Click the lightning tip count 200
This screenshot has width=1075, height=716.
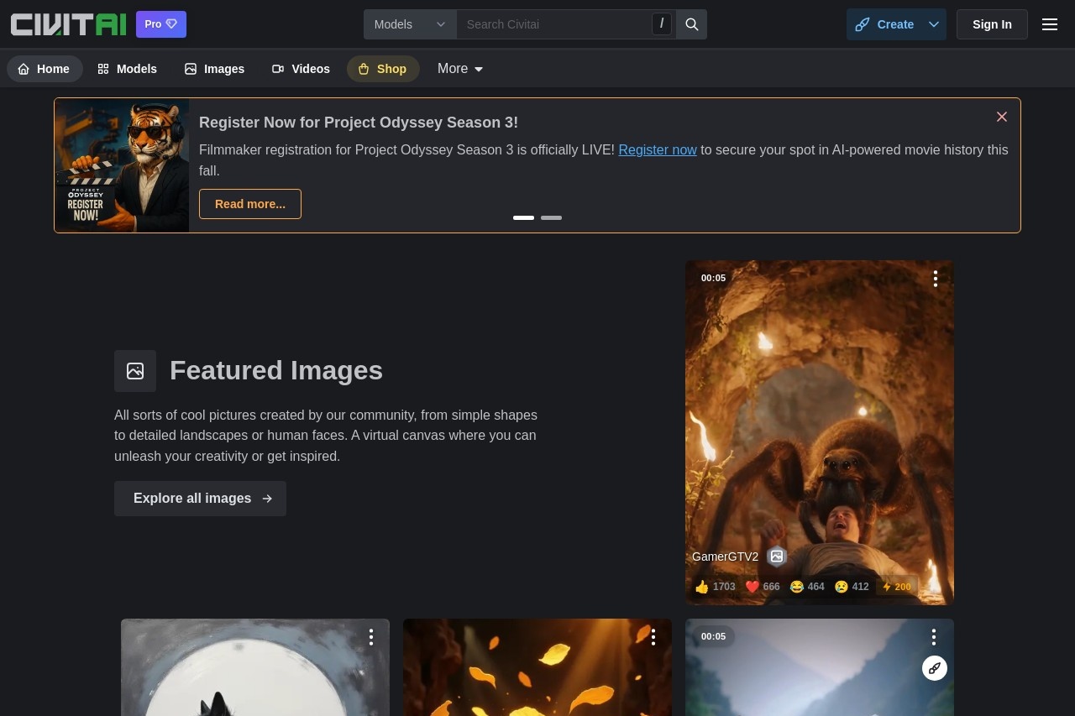tap(896, 587)
